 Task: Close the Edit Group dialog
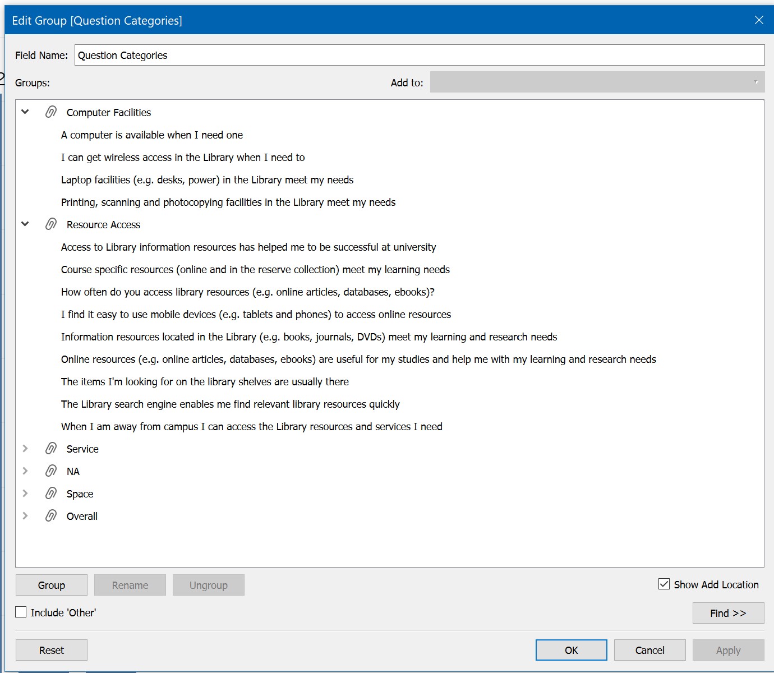[759, 20]
